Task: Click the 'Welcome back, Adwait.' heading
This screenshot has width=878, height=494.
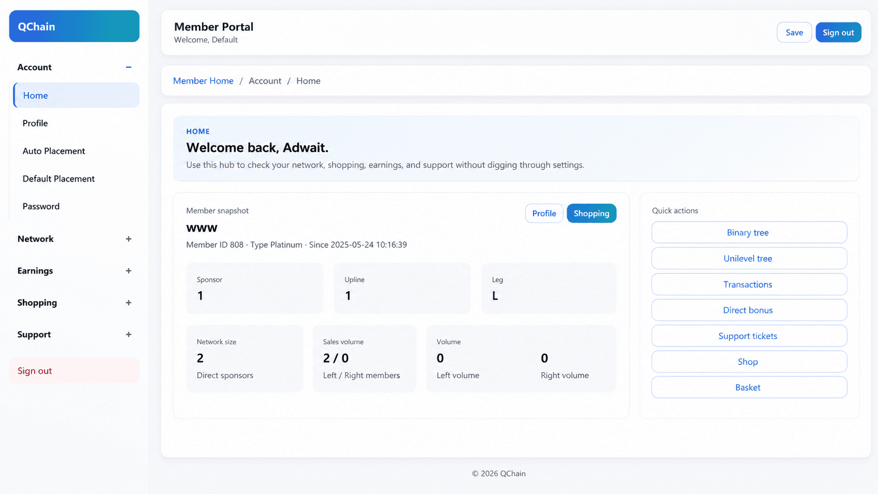Action: 257,148
